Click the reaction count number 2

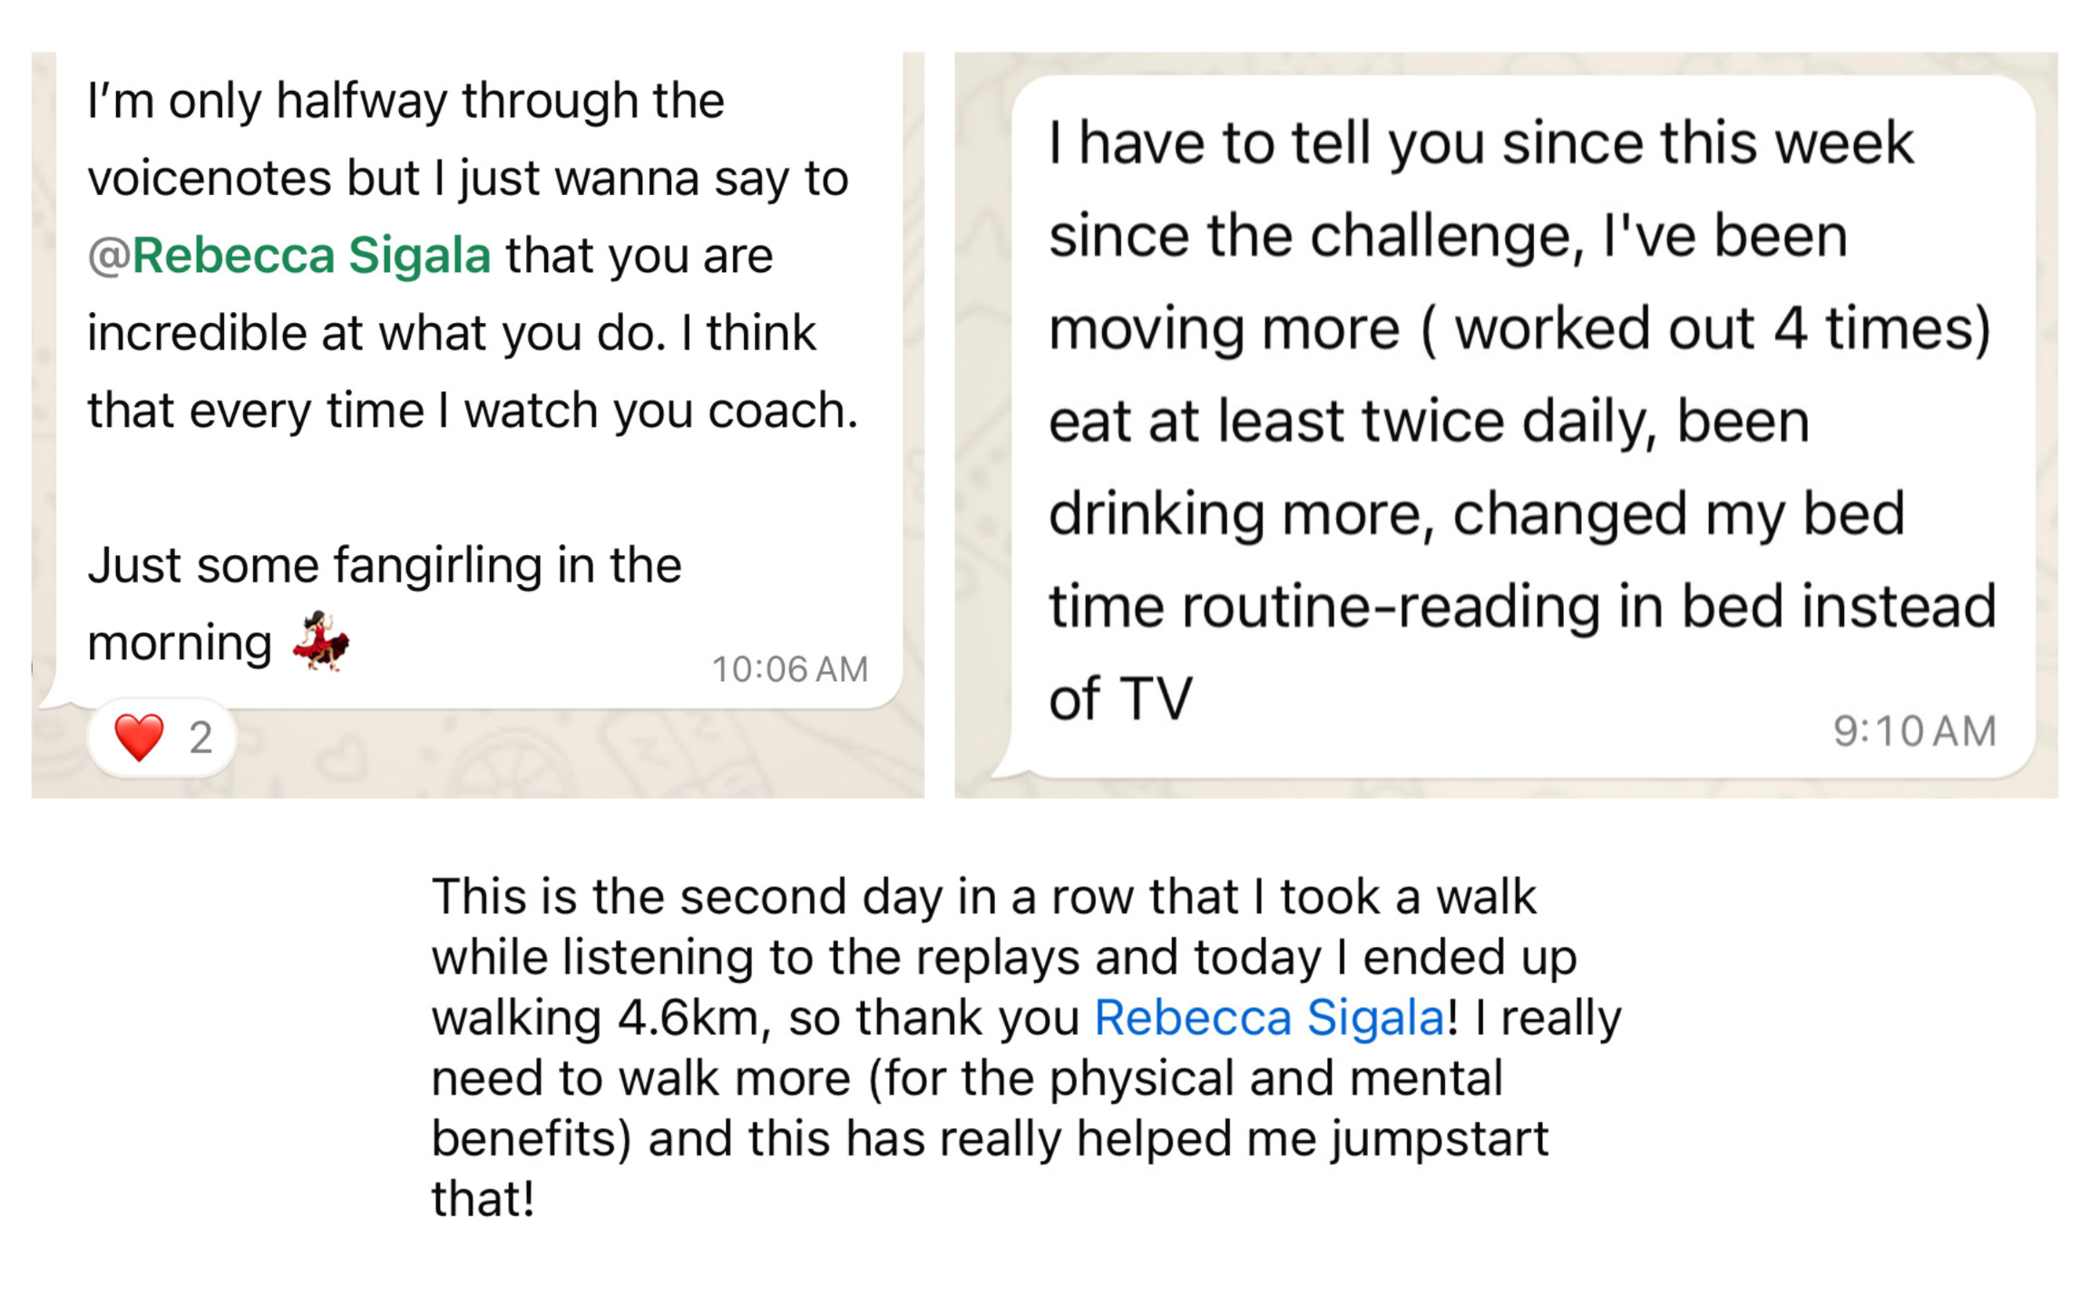tap(200, 738)
